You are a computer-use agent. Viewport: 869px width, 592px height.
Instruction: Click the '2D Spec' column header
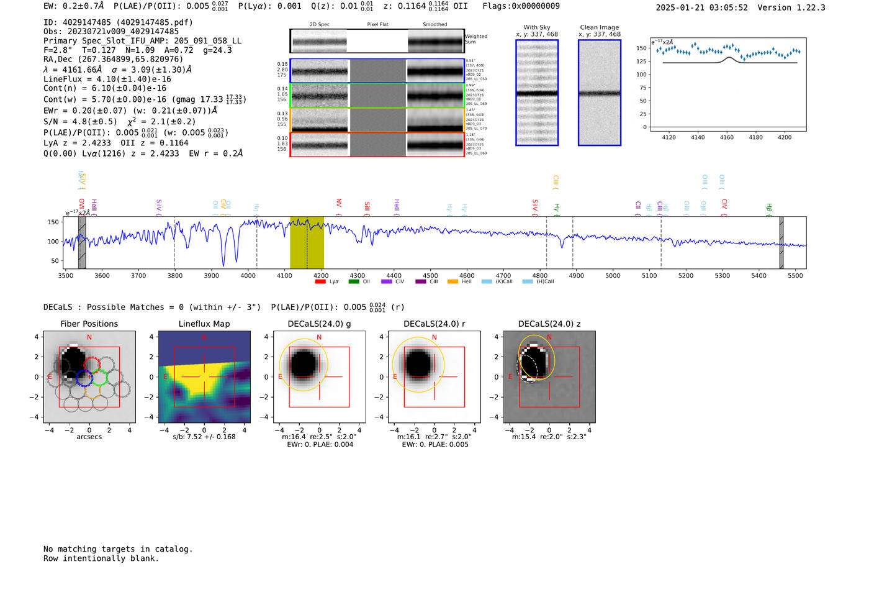[320, 25]
